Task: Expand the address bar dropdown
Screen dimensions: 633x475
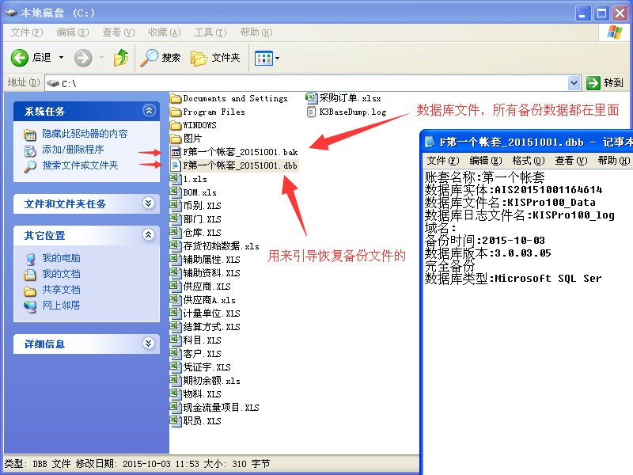Action: point(574,83)
